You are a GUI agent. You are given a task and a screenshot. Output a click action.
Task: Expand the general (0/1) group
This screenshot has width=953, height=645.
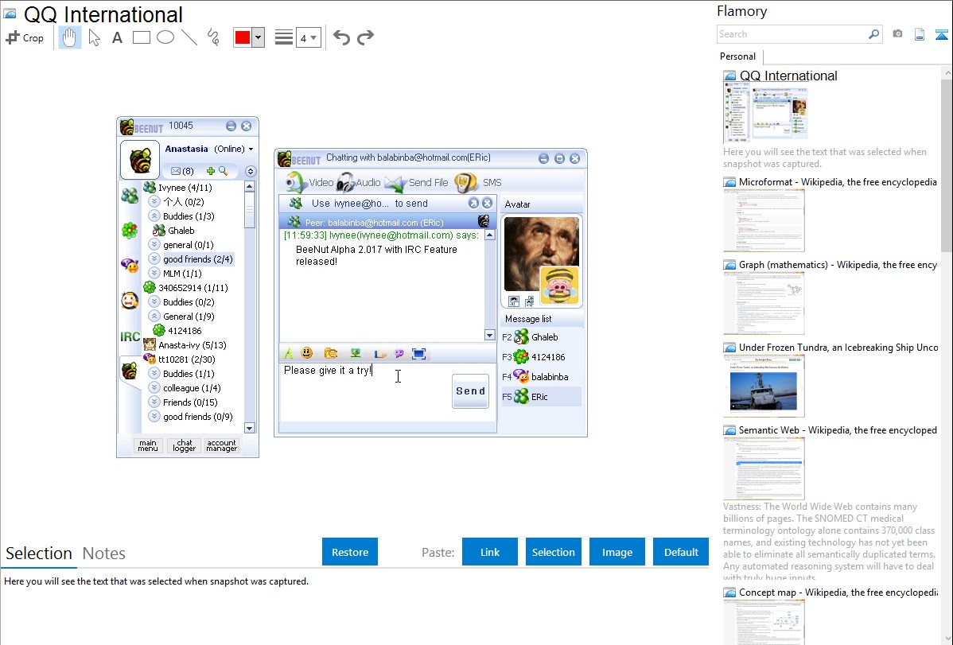pyautogui.click(x=154, y=244)
